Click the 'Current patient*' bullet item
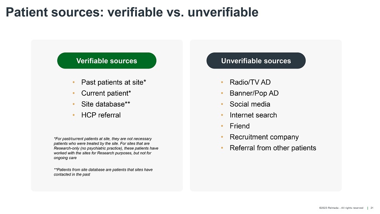This screenshot has width=380, height=214. pyautogui.click(x=106, y=93)
